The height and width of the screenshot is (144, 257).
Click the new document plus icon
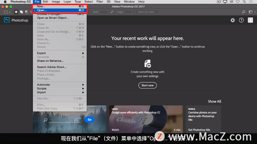pos(147,63)
